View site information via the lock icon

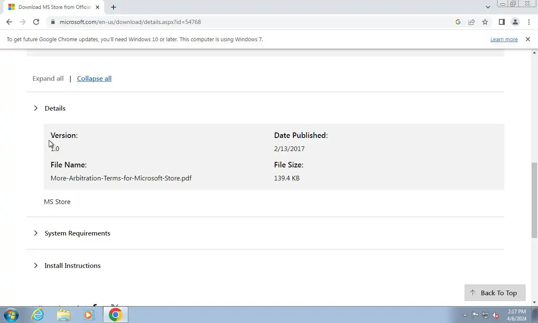(53, 22)
